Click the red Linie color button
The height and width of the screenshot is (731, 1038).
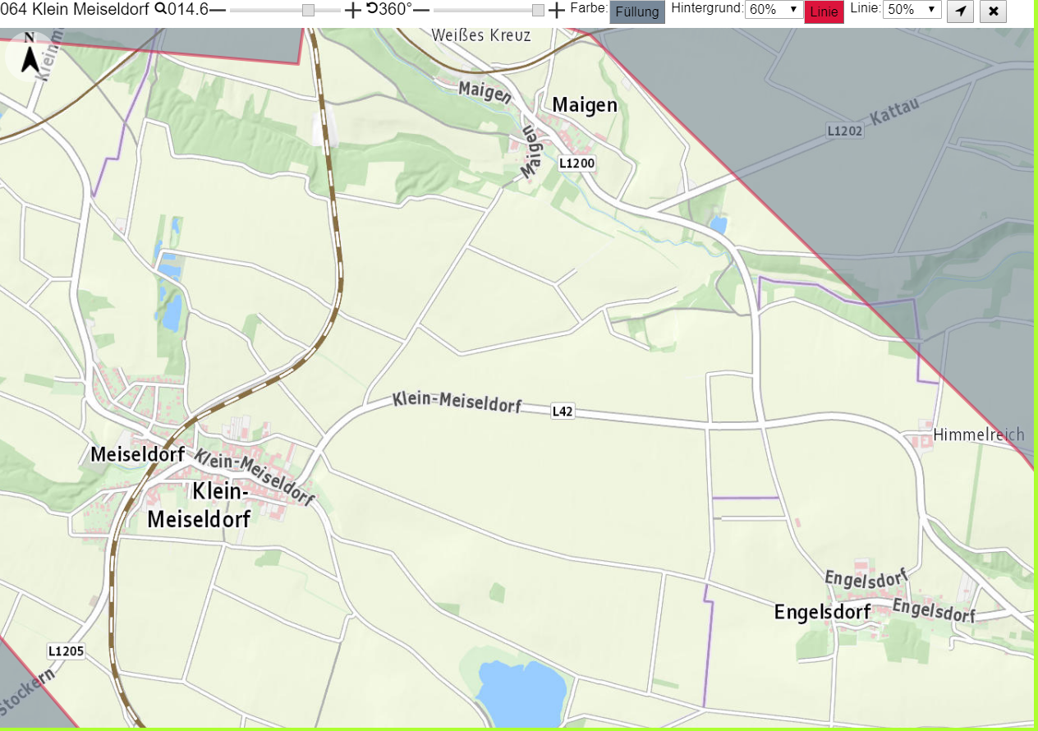click(824, 11)
